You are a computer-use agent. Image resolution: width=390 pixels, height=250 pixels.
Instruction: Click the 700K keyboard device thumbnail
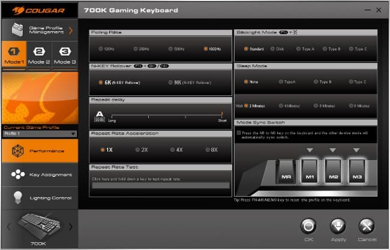[39, 225]
